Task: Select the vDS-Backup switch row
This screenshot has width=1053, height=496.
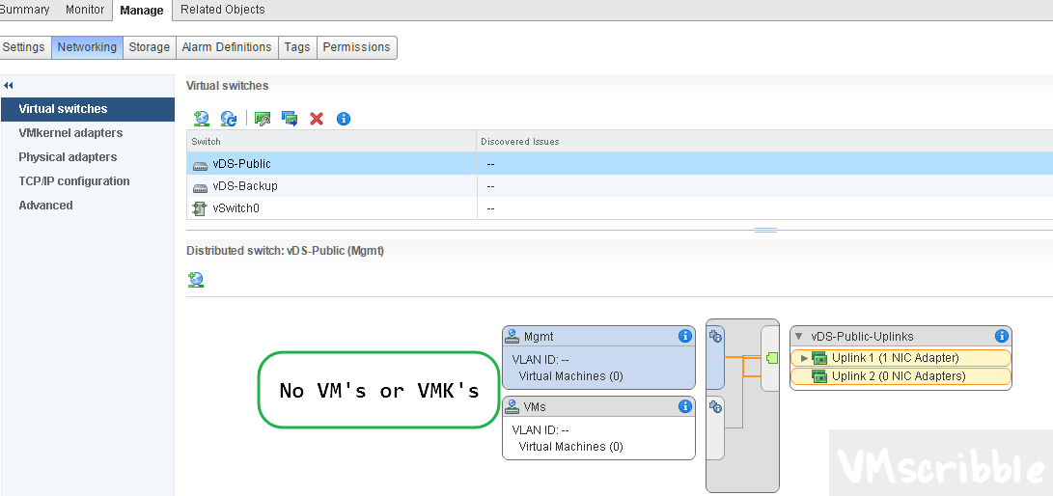Action: tap(245, 186)
